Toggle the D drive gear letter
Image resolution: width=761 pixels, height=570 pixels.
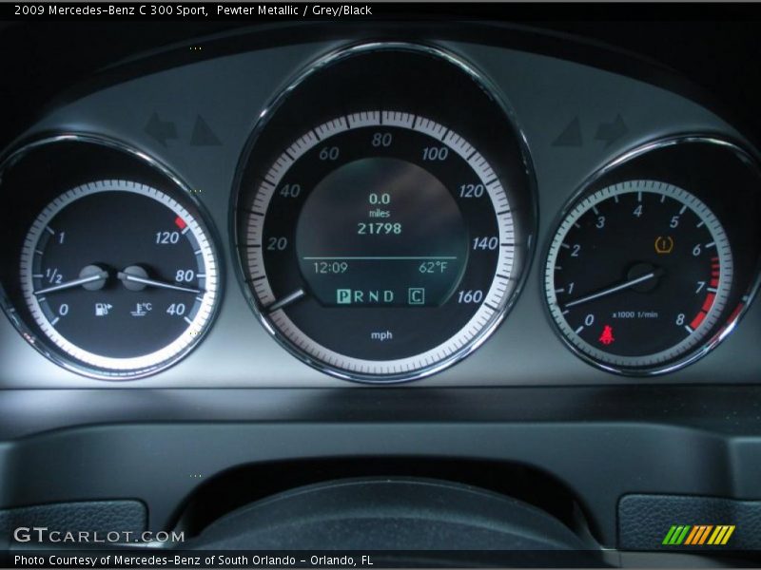(387, 296)
